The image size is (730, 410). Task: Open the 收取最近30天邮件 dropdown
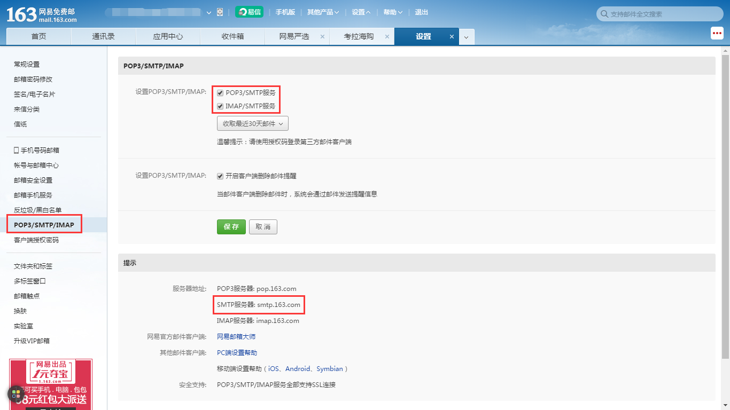pyautogui.click(x=253, y=123)
